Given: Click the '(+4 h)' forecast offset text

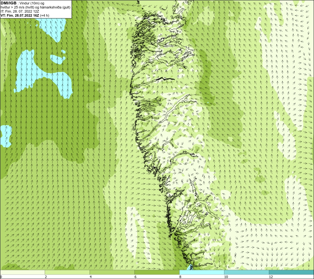Looking at the screenshot, I should (x=45, y=15).
